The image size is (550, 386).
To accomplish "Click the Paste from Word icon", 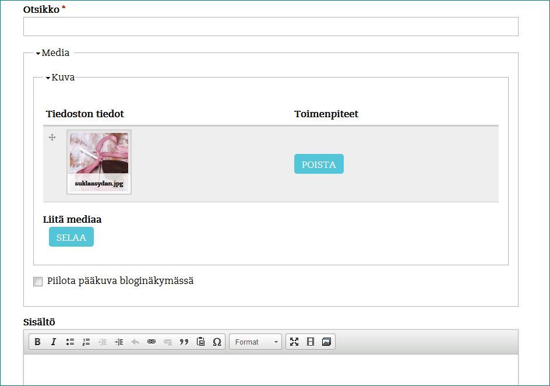I will [x=200, y=342].
